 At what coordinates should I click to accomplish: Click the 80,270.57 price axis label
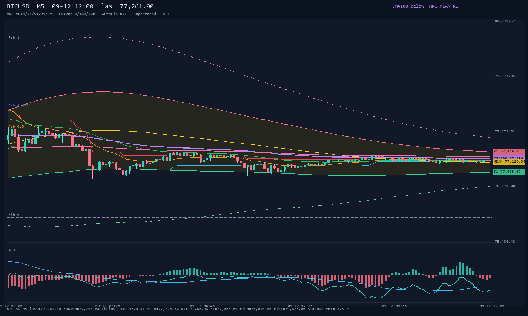click(505, 21)
